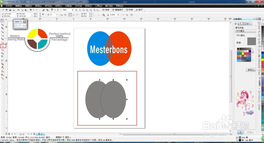Click the New document icon
Screen dimensions: 264x143
[x=3, y=10]
